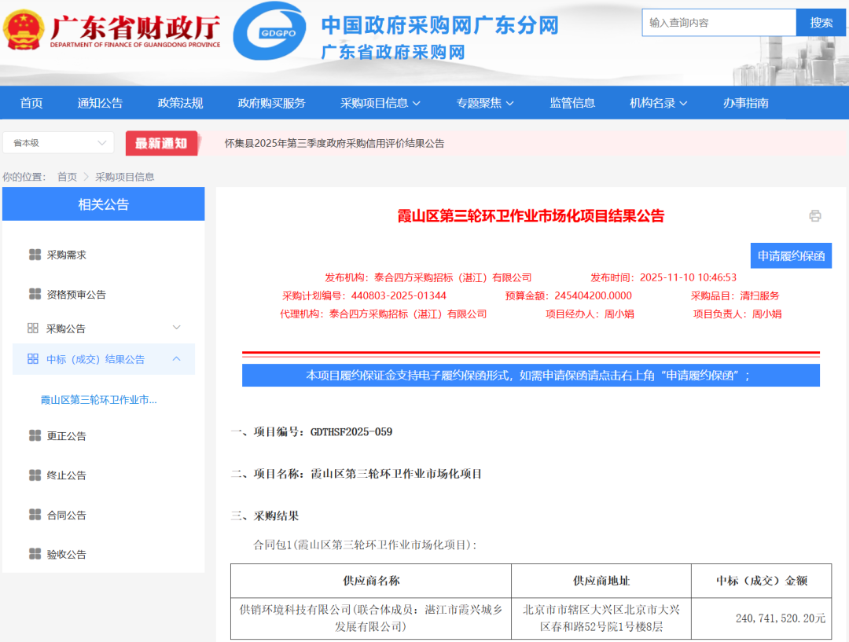849x642 pixels.
Task: Click the 搜索 search button
Action: point(821,22)
